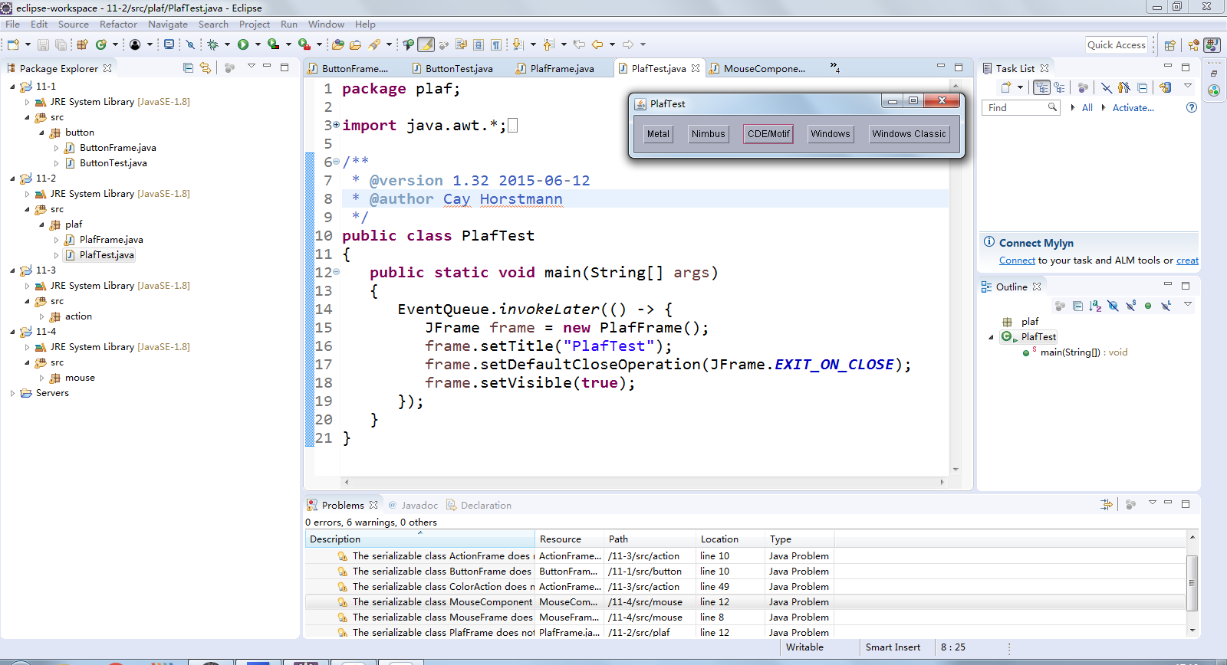Switch to the PlafFrame.java editor tab

561,68
